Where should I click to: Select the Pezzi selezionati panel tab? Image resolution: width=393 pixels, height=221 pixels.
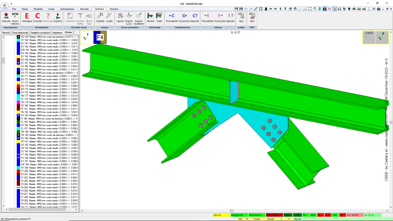click(x=20, y=33)
